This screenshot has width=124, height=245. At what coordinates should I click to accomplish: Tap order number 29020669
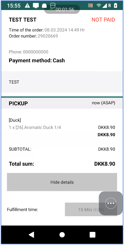(48, 36)
